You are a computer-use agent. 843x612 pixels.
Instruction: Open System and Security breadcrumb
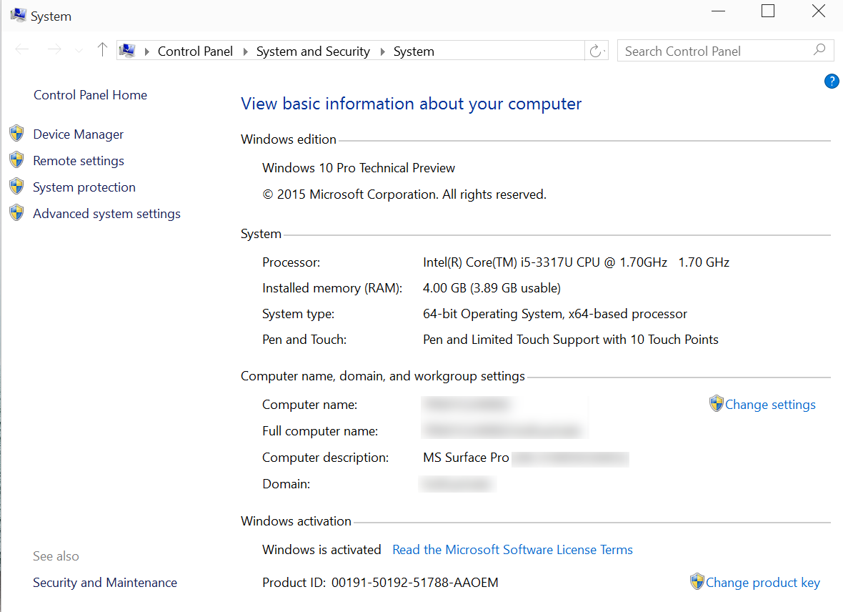[313, 51]
